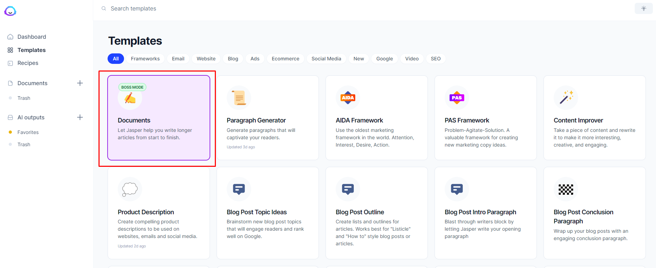Click the Blog Post Outline chat icon
This screenshot has height=268, width=656.
(348, 189)
